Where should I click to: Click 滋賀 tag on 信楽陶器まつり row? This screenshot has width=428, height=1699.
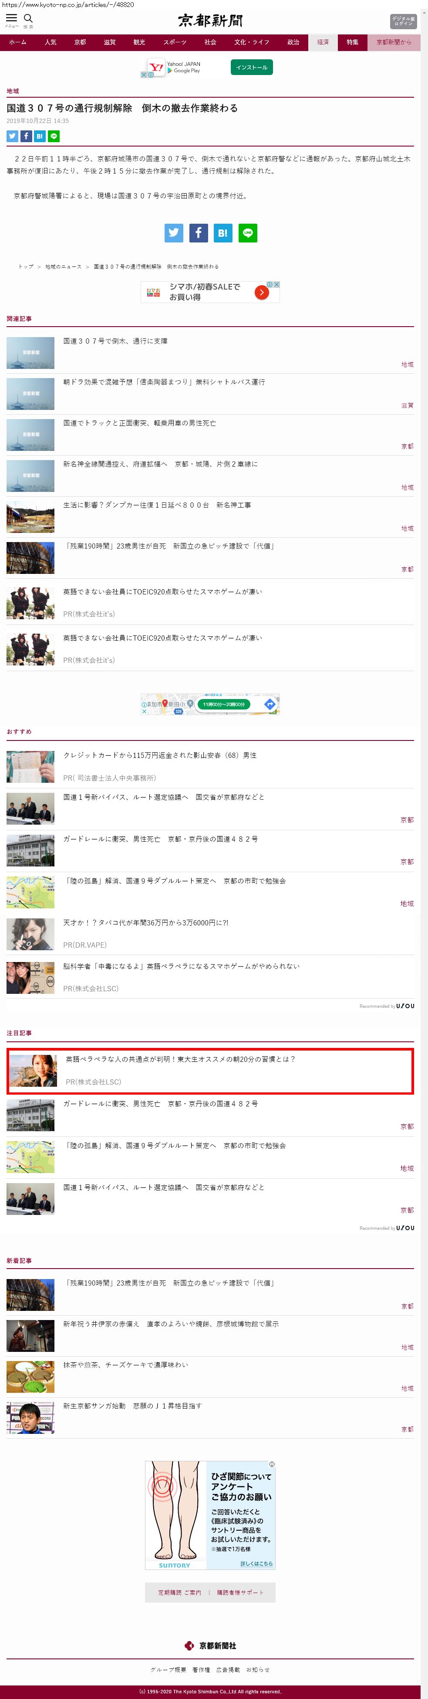408,406
